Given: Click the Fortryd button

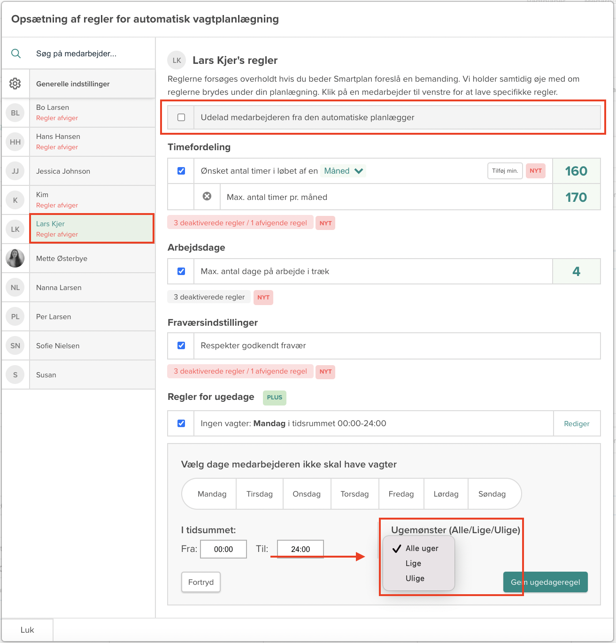Looking at the screenshot, I should (x=201, y=582).
